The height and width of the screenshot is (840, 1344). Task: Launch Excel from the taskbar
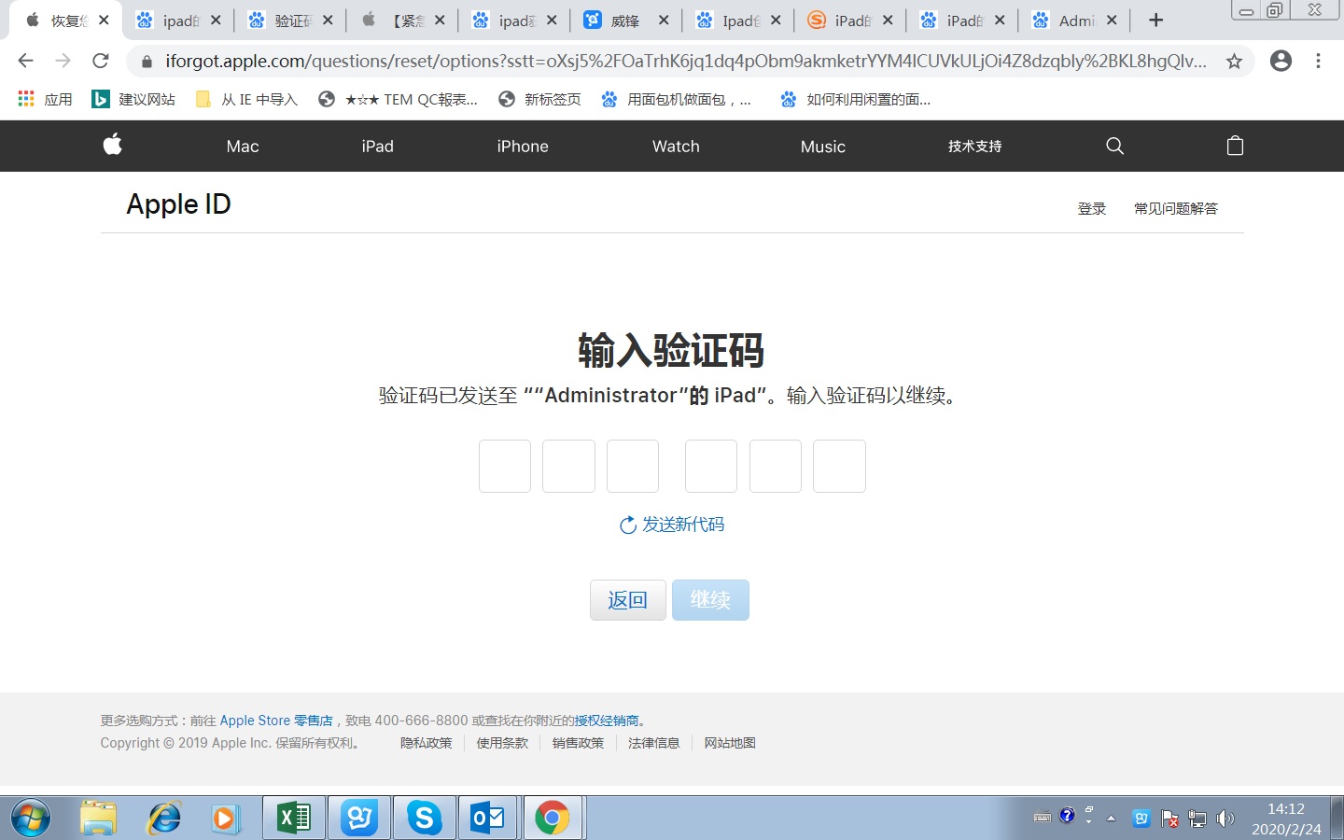tap(294, 819)
